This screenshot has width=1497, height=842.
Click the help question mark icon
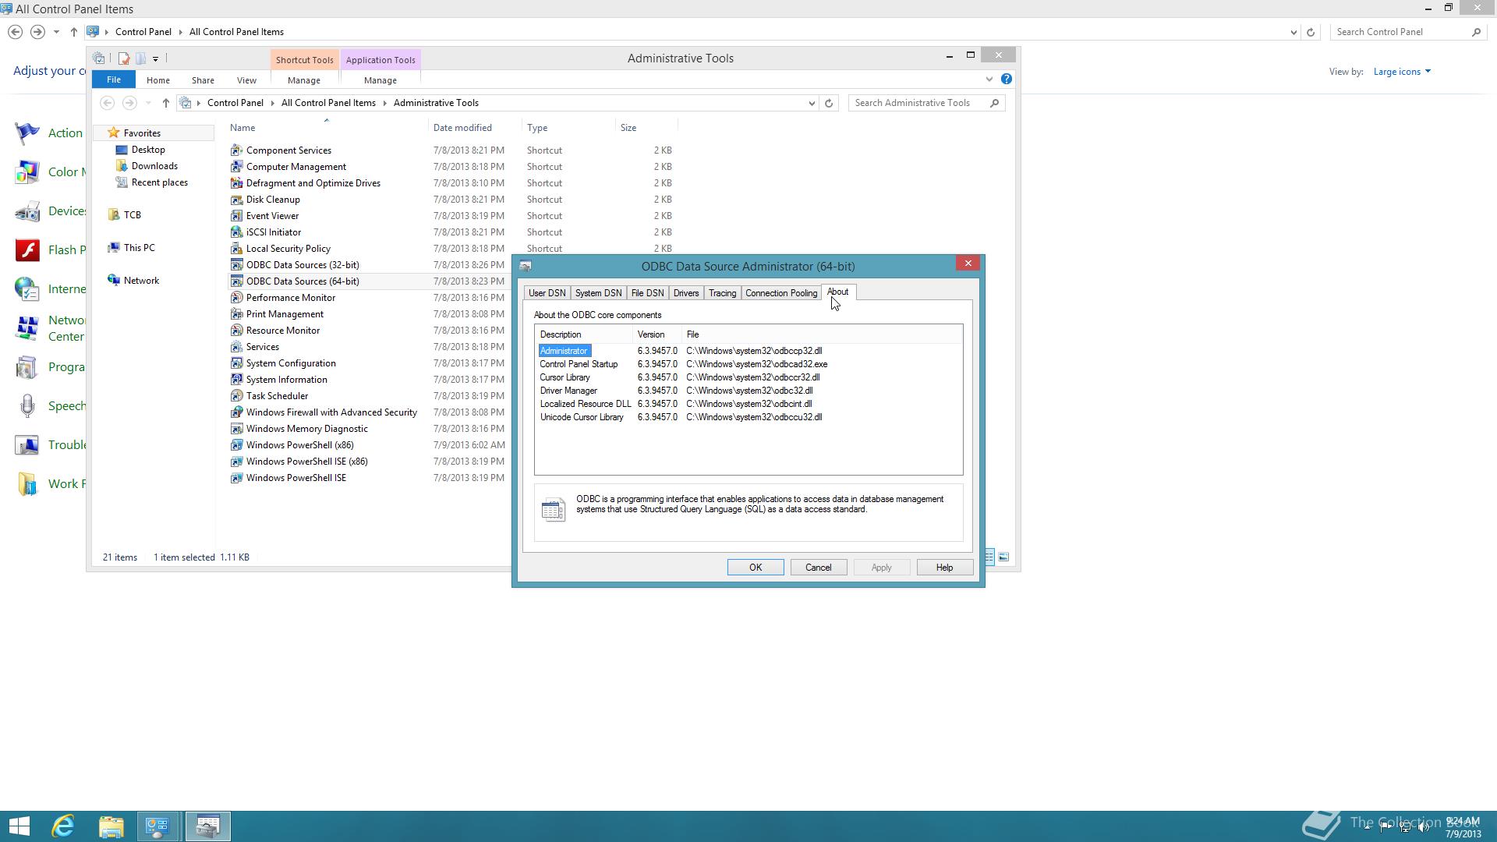coord(1007,79)
